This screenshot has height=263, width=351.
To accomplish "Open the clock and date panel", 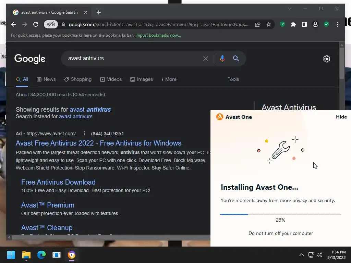I will 337,255.
